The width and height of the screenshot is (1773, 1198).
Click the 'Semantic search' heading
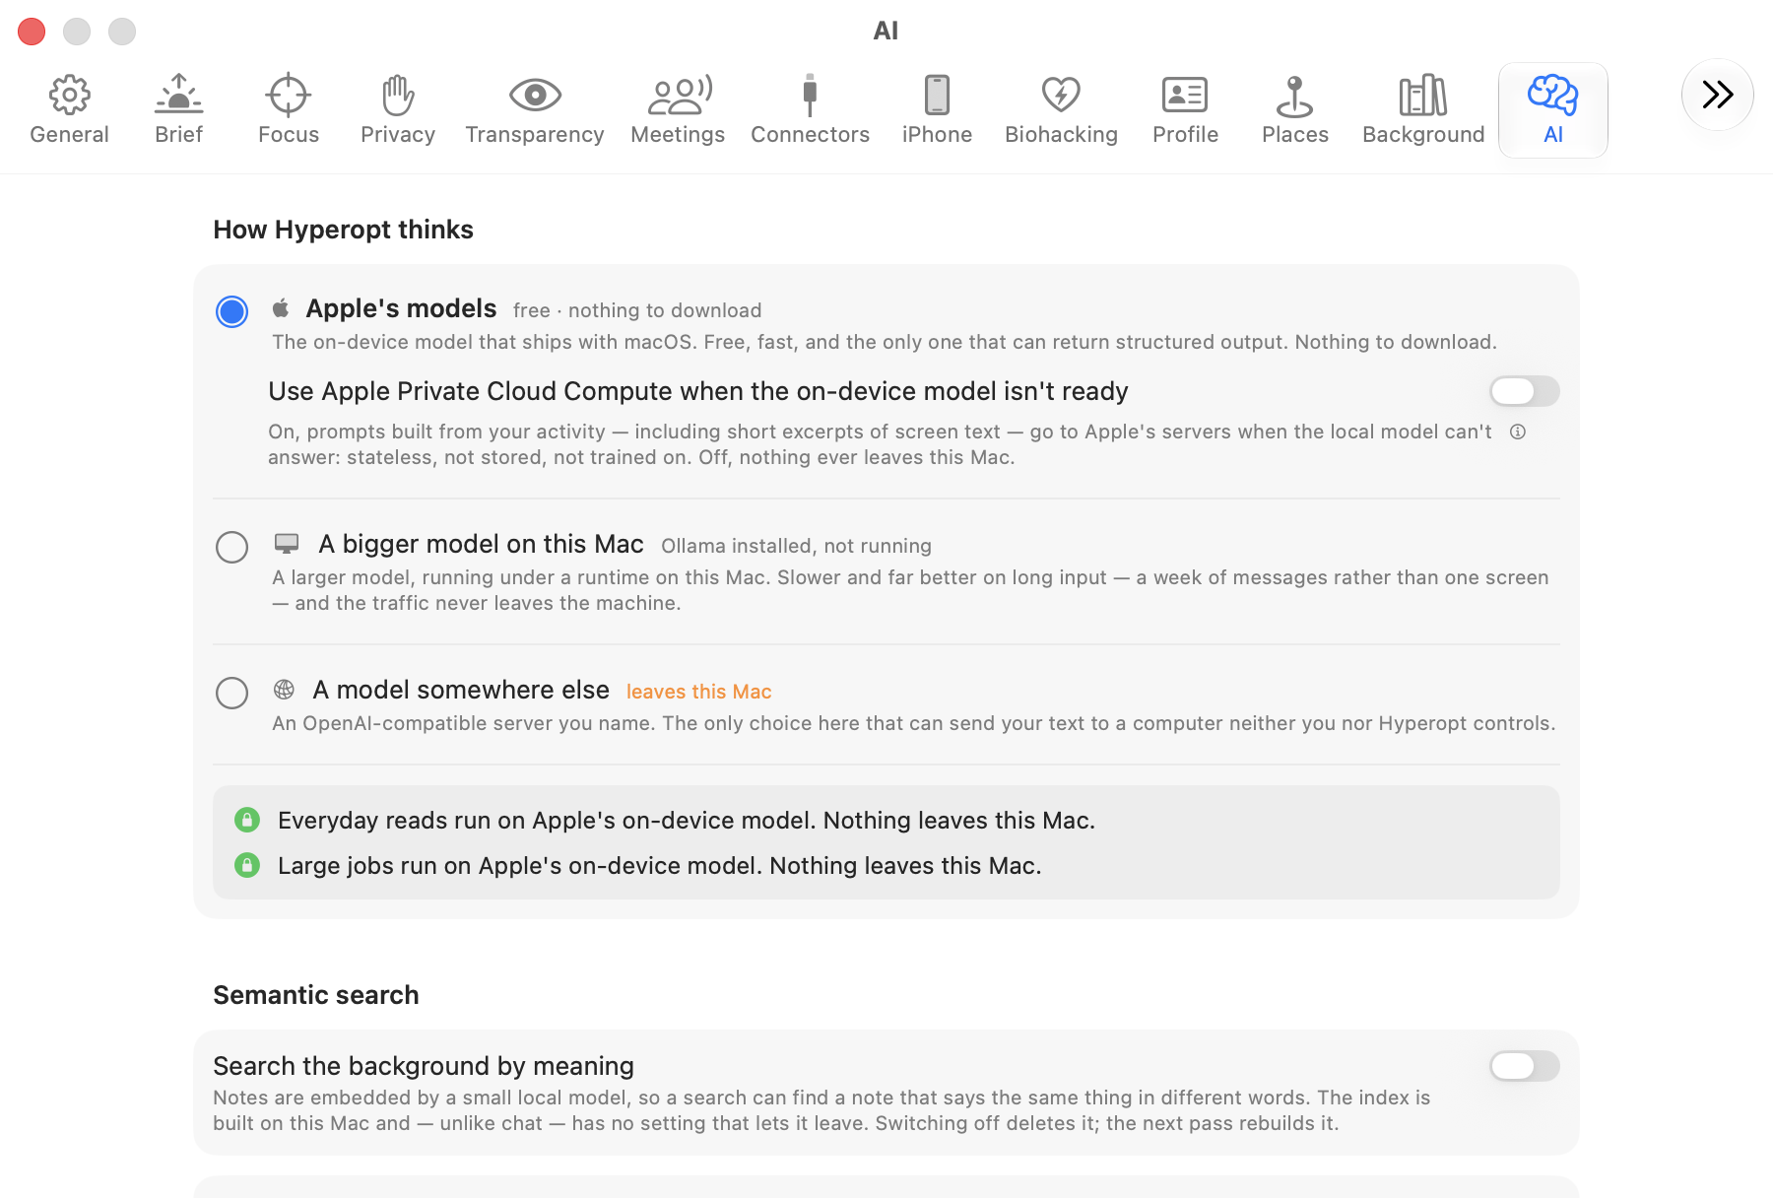click(316, 995)
